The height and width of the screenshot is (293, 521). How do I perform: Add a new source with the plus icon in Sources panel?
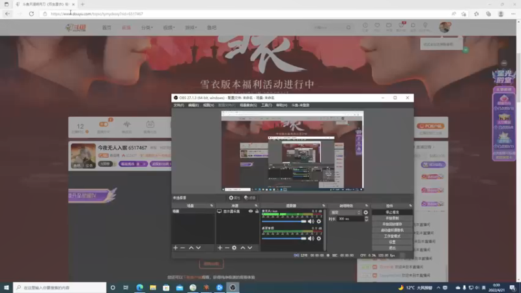[x=219, y=248]
